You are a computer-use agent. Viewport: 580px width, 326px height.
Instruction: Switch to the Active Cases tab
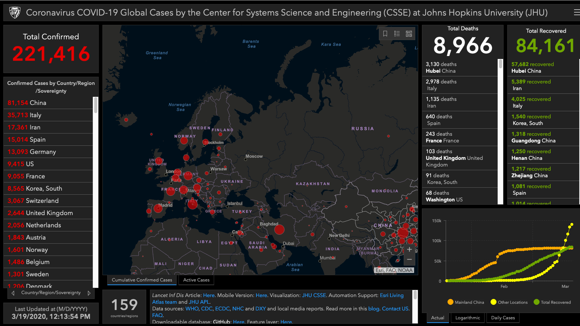pos(196,280)
